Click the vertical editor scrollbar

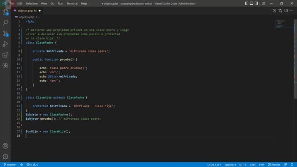pyautogui.click(x=295, y=59)
